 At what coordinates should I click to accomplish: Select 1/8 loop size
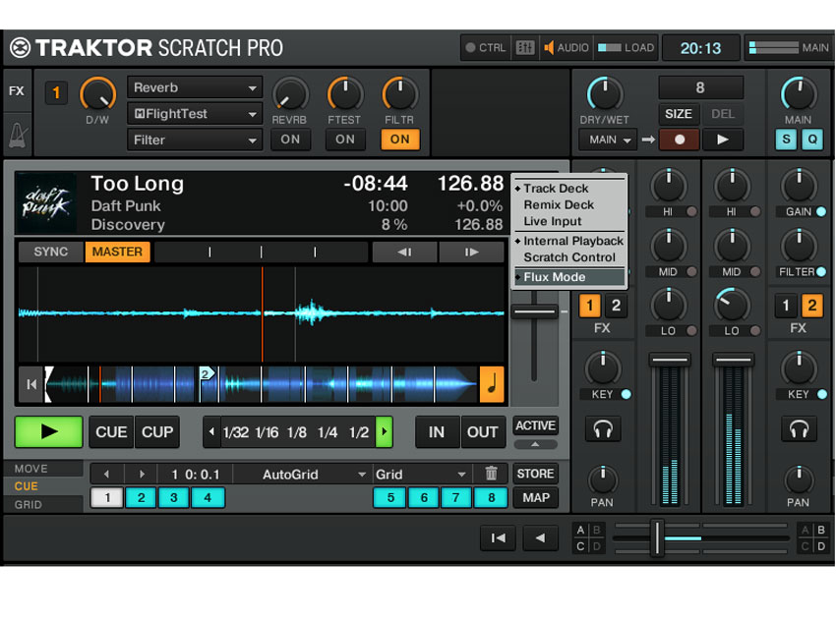click(x=297, y=432)
